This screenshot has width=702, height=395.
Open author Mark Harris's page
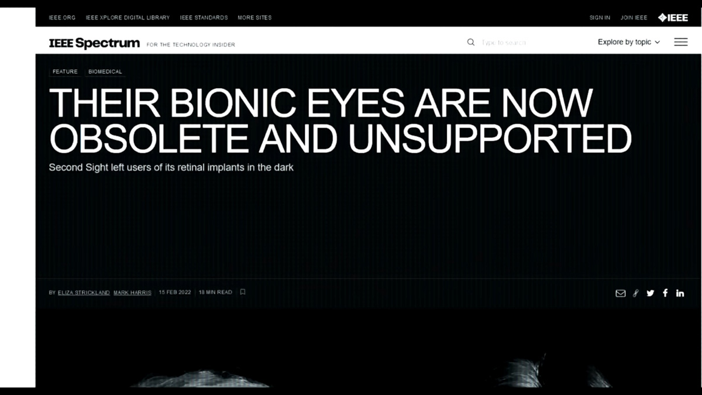pyautogui.click(x=132, y=293)
